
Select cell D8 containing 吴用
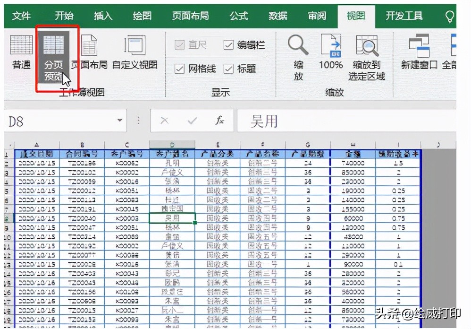(x=173, y=217)
